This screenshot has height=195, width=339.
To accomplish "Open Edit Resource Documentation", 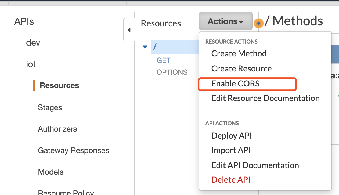I will (x=265, y=98).
